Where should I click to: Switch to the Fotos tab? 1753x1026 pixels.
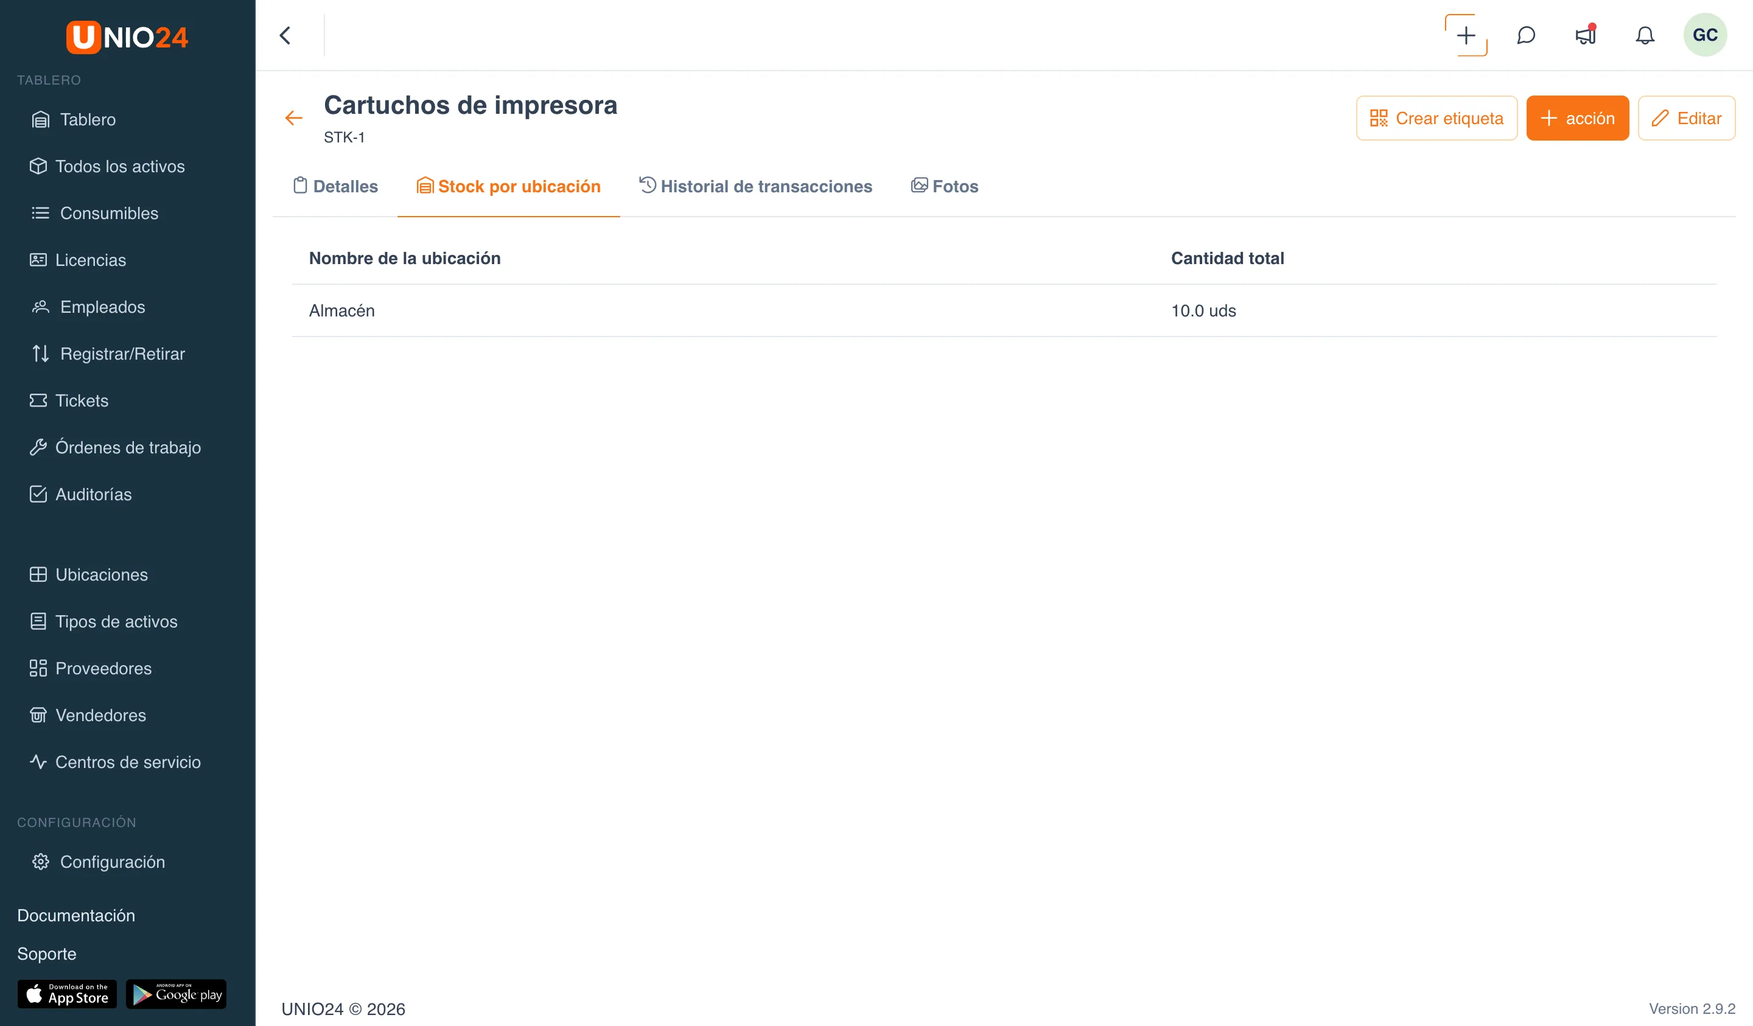(x=945, y=186)
